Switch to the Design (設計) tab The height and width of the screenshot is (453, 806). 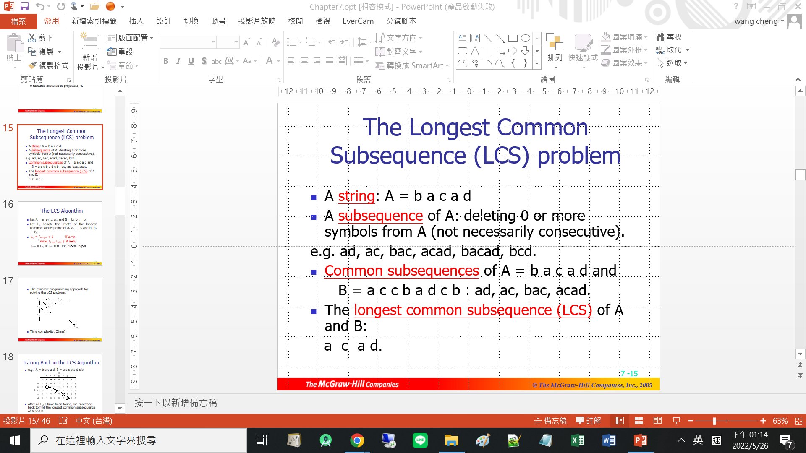[164, 21]
